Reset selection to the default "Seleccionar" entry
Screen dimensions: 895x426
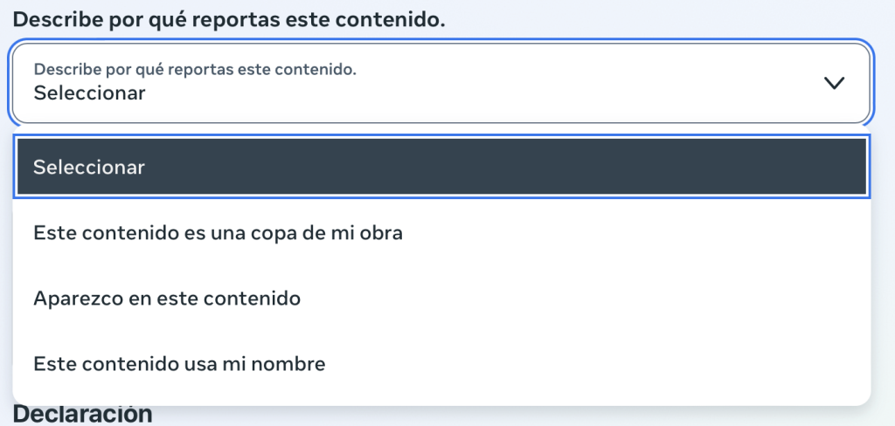coord(89,167)
